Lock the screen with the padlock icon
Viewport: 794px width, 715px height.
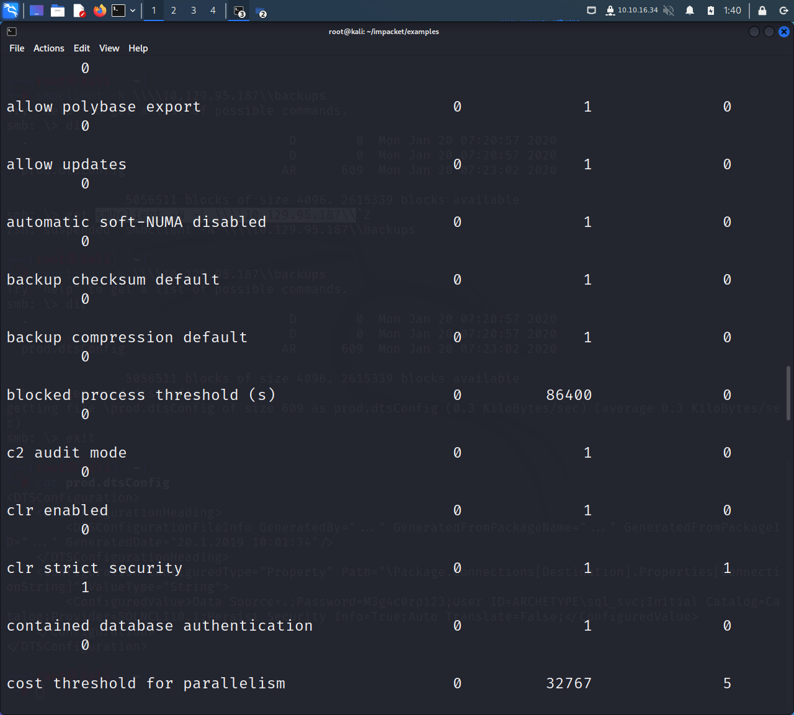(762, 11)
